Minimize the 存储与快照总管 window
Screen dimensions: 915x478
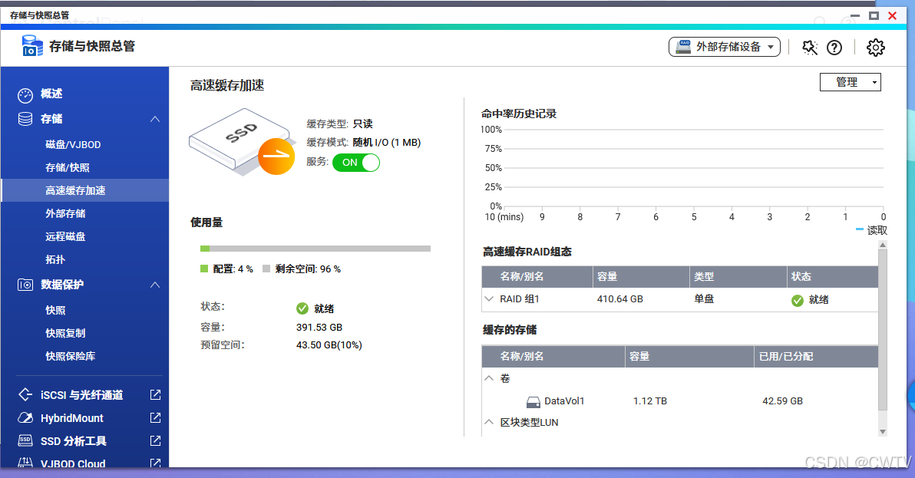click(855, 16)
